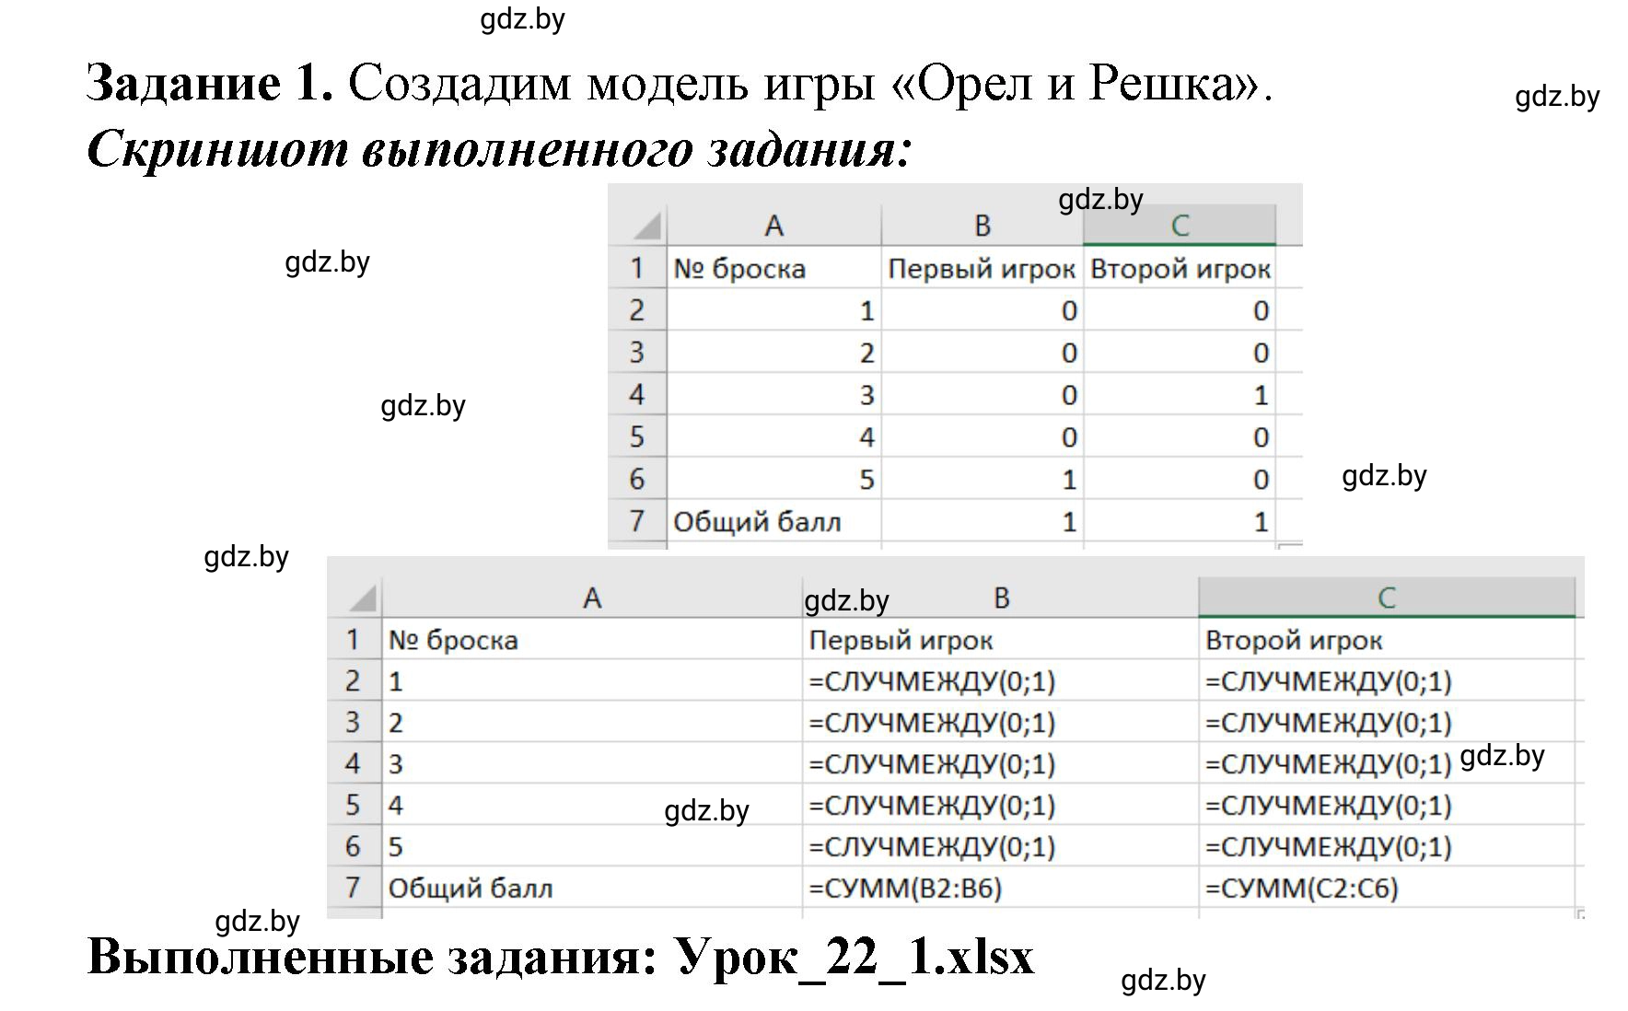The image size is (1628, 1011).
Task: Select cell A6 showing 5 in the upper table
Action: coord(773,479)
